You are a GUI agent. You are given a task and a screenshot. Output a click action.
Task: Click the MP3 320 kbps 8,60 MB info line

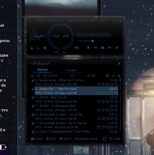(x=56, y=102)
